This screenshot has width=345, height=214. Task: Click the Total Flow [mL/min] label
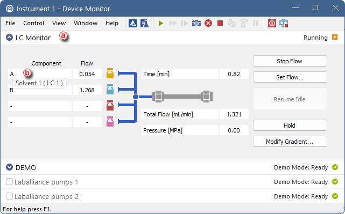pyautogui.click(x=168, y=114)
